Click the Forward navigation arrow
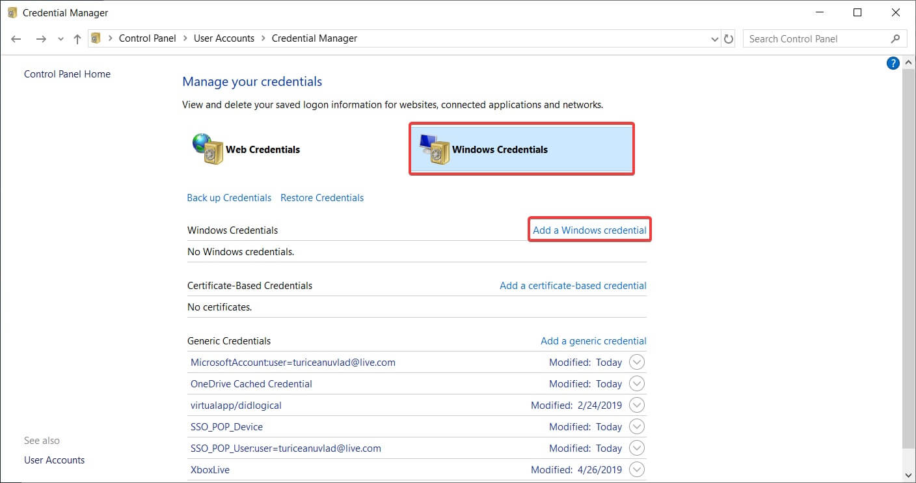This screenshot has height=483, width=916. coord(41,39)
